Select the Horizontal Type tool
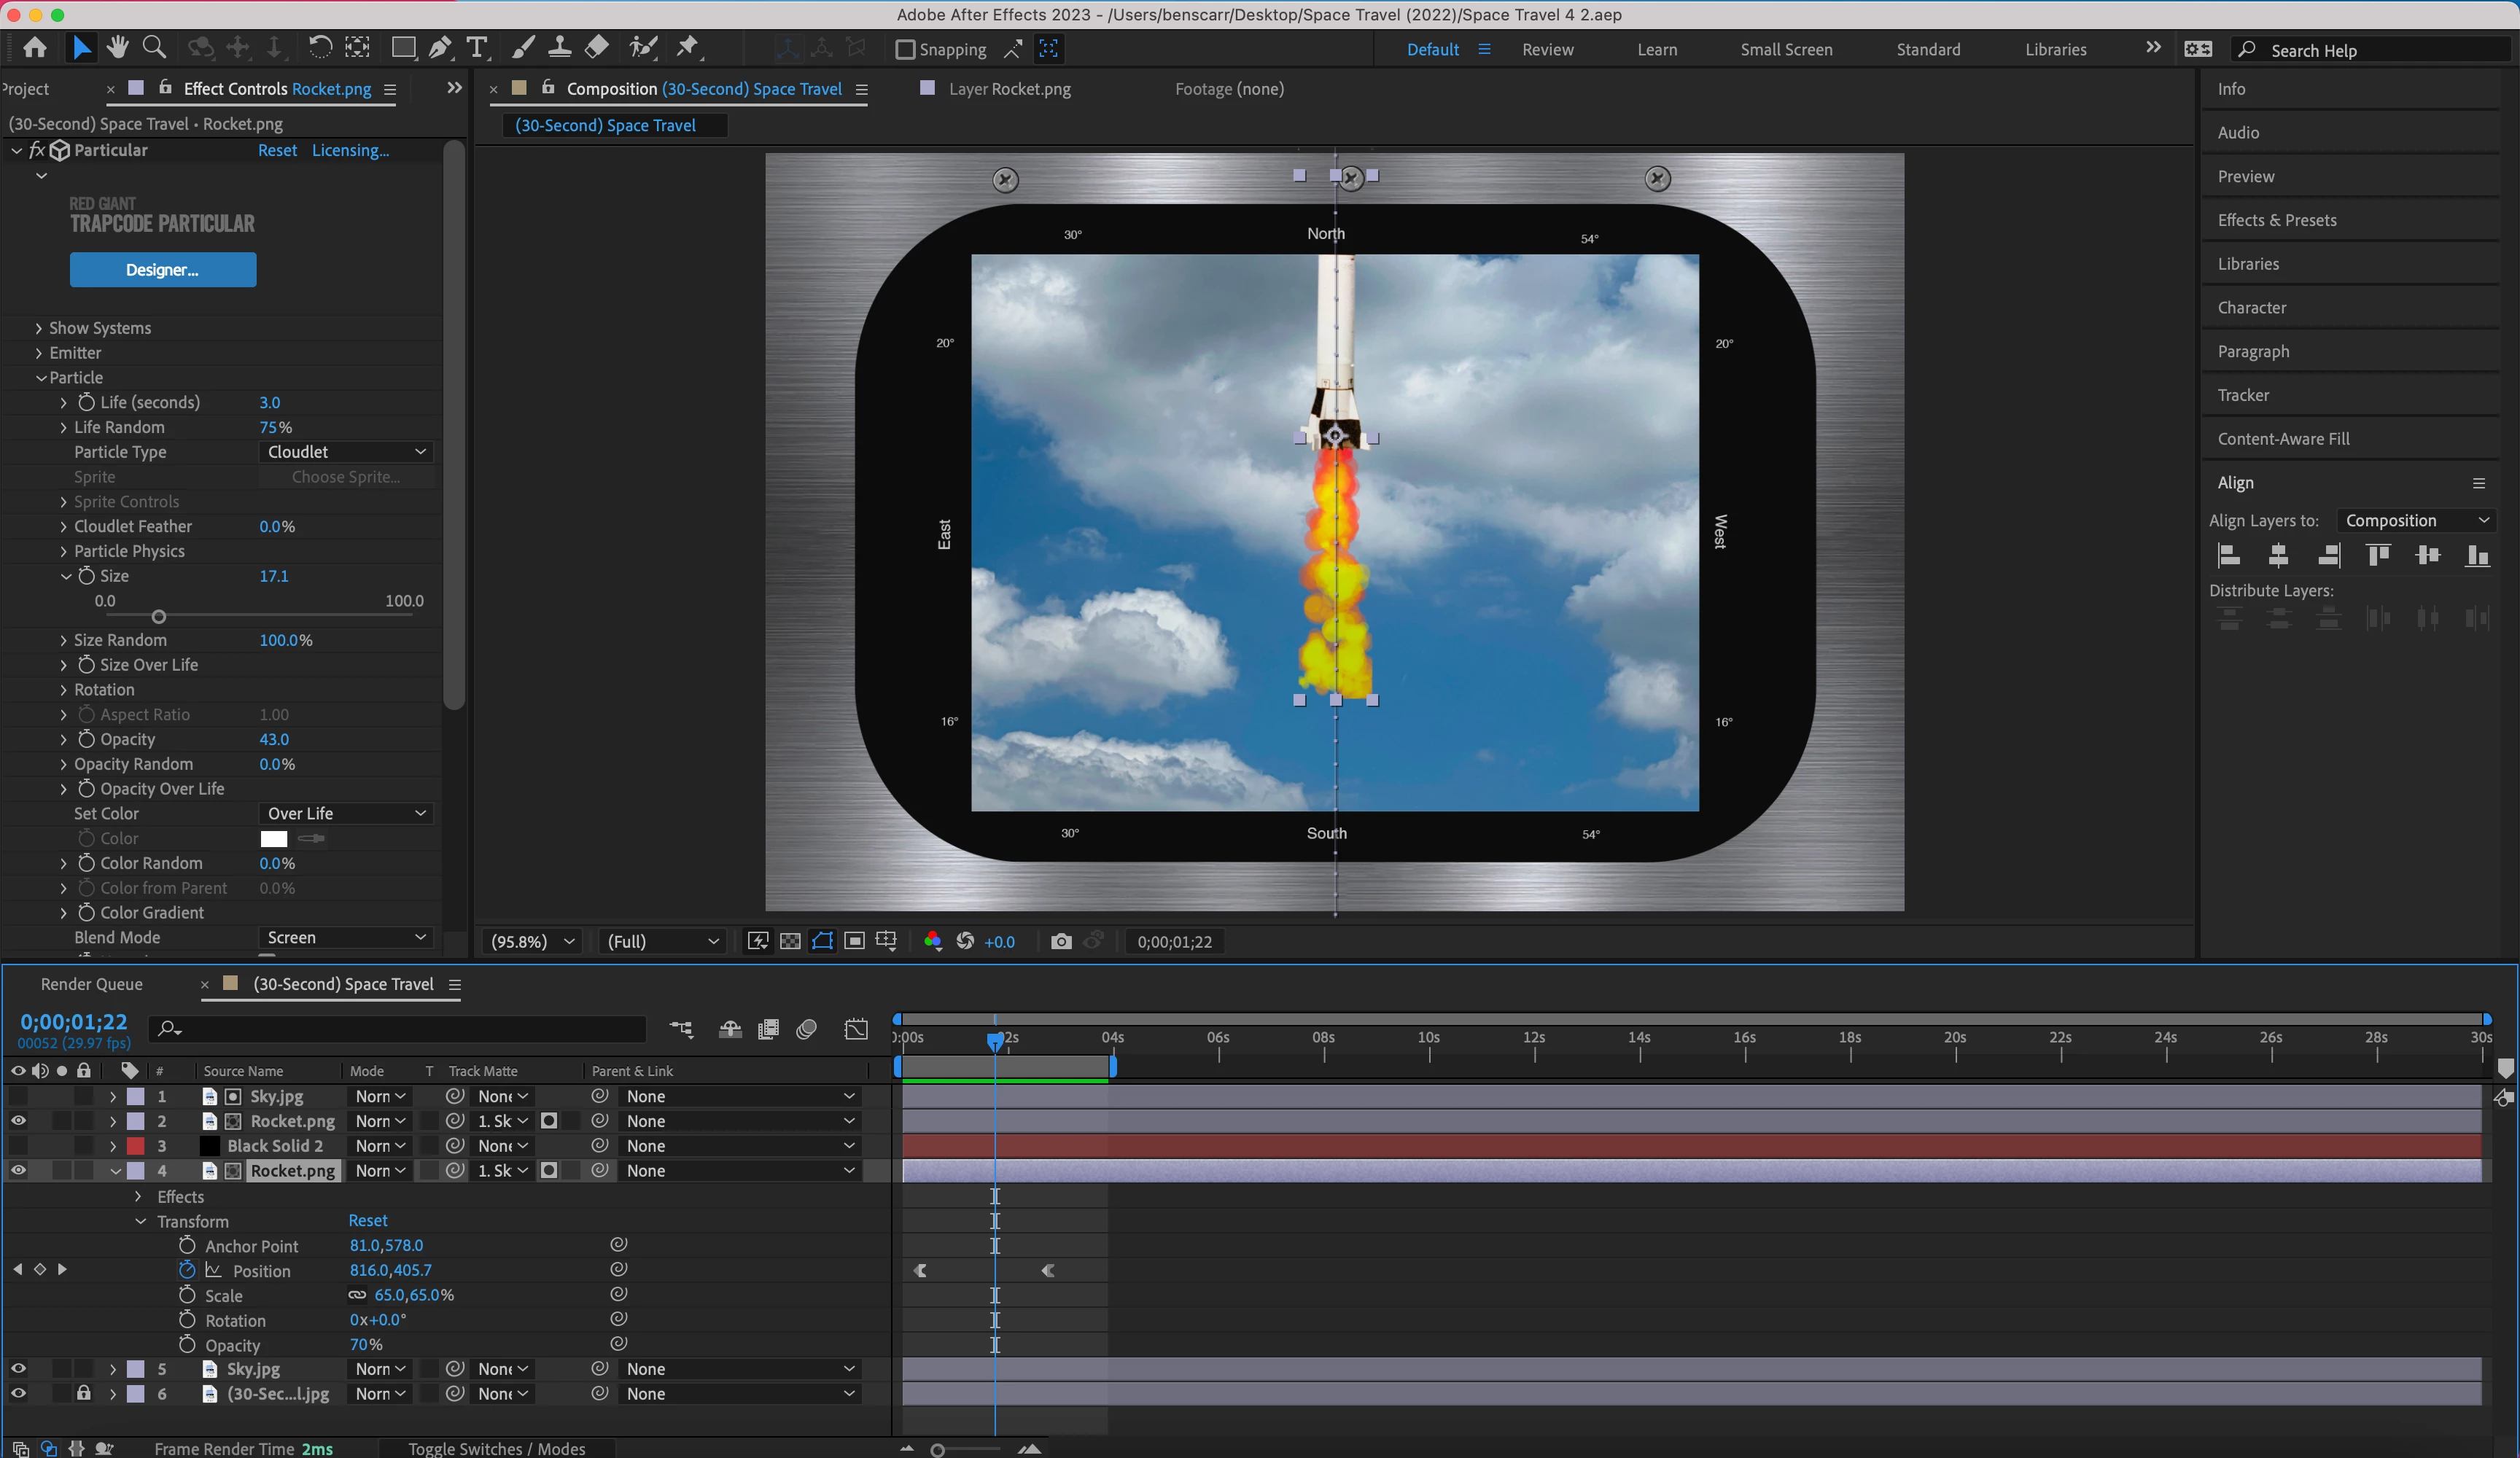The width and height of the screenshot is (2520, 1458). coord(477,47)
